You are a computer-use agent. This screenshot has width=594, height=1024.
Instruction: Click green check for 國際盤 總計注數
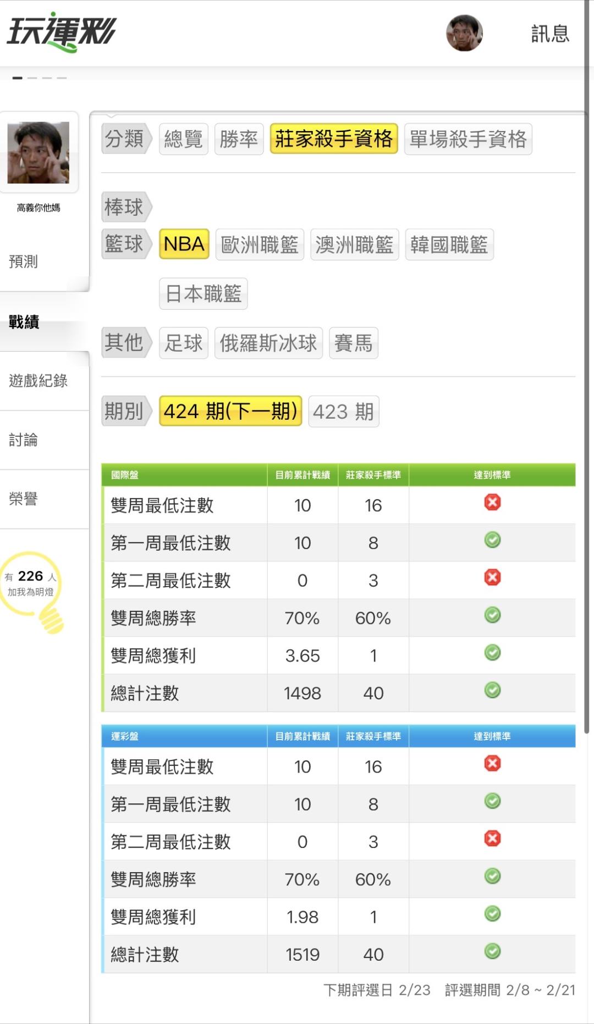pyautogui.click(x=492, y=690)
